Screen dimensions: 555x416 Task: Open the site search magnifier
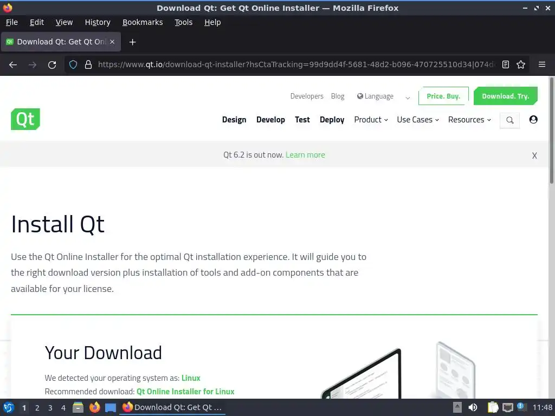click(509, 120)
